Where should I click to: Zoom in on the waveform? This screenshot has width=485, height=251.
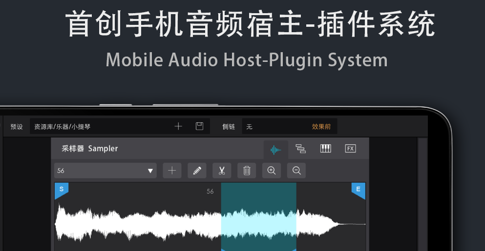[272, 171]
